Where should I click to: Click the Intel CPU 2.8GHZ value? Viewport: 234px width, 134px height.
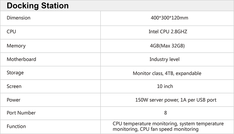point(168,32)
